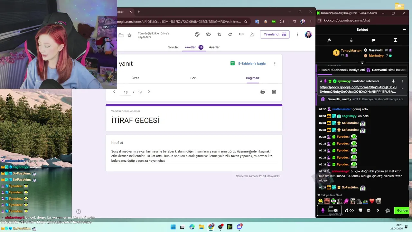
Task: Star the form document
Action: coord(129,35)
